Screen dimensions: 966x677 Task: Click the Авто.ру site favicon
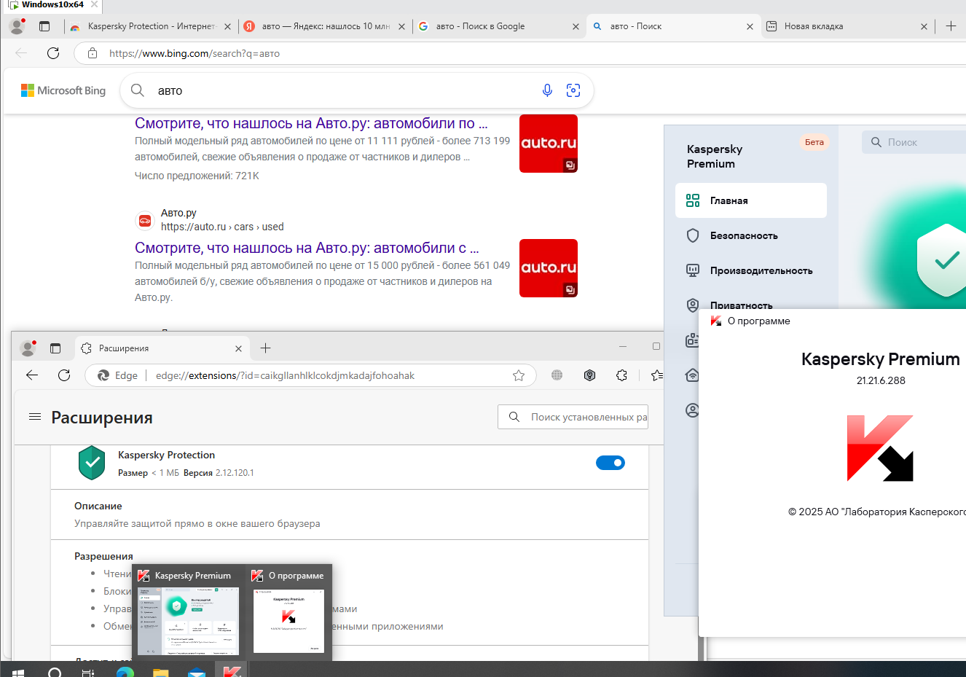pyautogui.click(x=145, y=220)
